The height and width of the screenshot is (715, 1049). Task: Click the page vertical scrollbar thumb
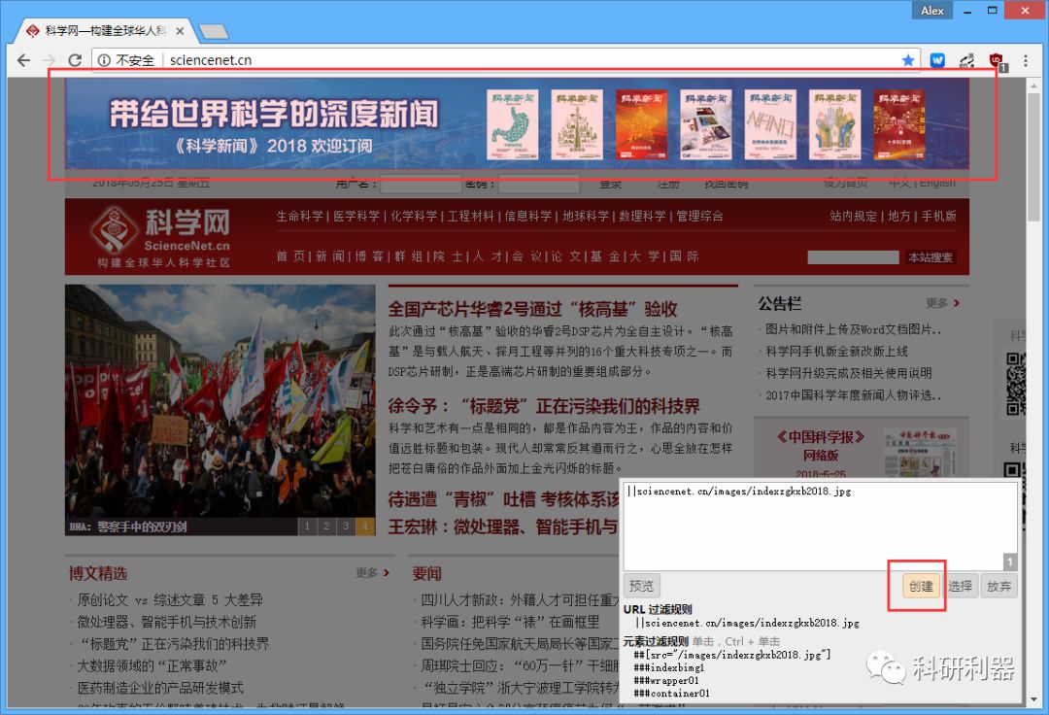click(1034, 157)
